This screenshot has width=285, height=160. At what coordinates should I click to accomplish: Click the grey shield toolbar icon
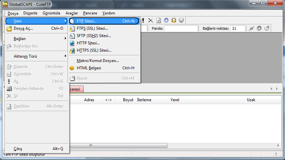[181, 20]
